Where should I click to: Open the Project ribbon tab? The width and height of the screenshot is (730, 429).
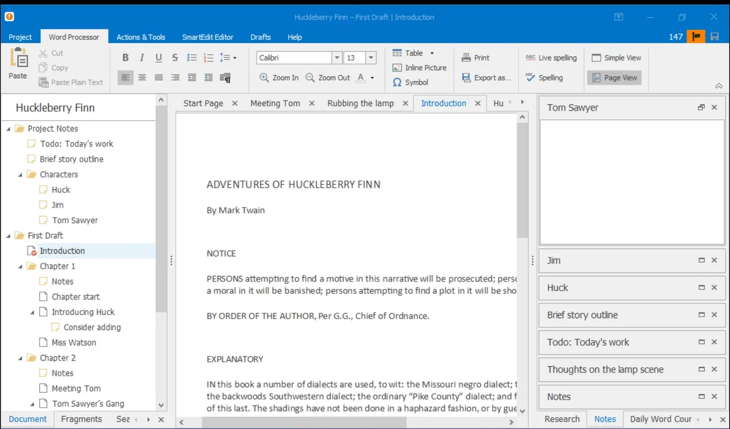(x=20, y=37)
